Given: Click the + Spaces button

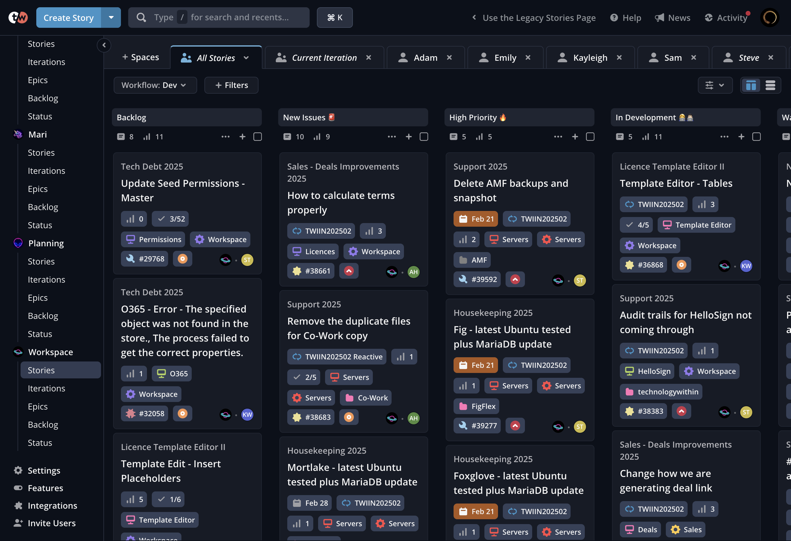Looking at the screenshot, I should pos(140,57).
